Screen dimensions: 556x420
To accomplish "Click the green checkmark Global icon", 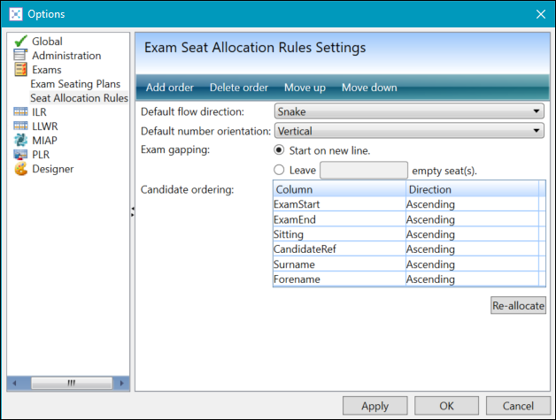I will pyautogui.click(x=20, y=41).
